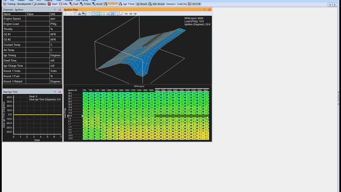
Task: Open the Gear Ign Trim panel dropdown arrow
Action: coord(55,92)
